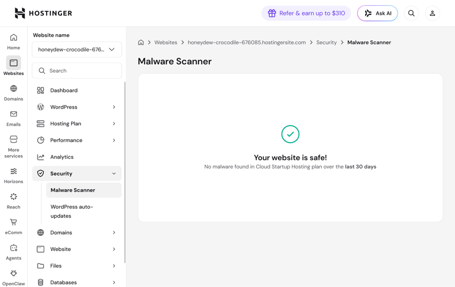The height and width of the screenshot is (287, 455).
Task: Click the Performance pie chart icon
Action: 40,140
